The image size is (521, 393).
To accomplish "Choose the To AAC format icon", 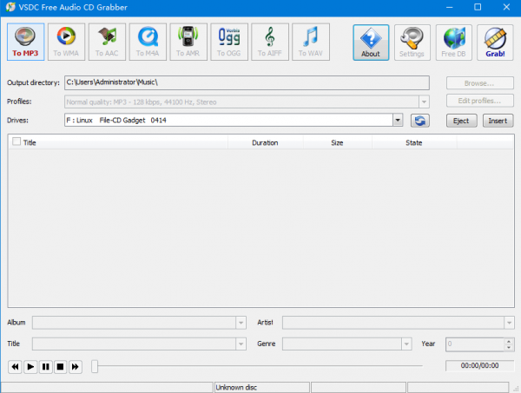I will (x=107, y=42).
